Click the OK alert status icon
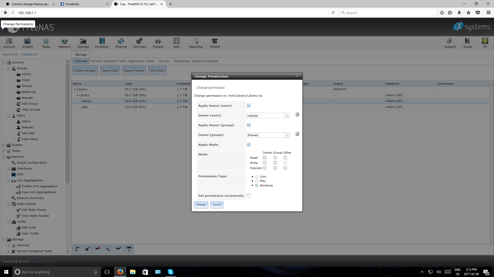 click(485, 43)
